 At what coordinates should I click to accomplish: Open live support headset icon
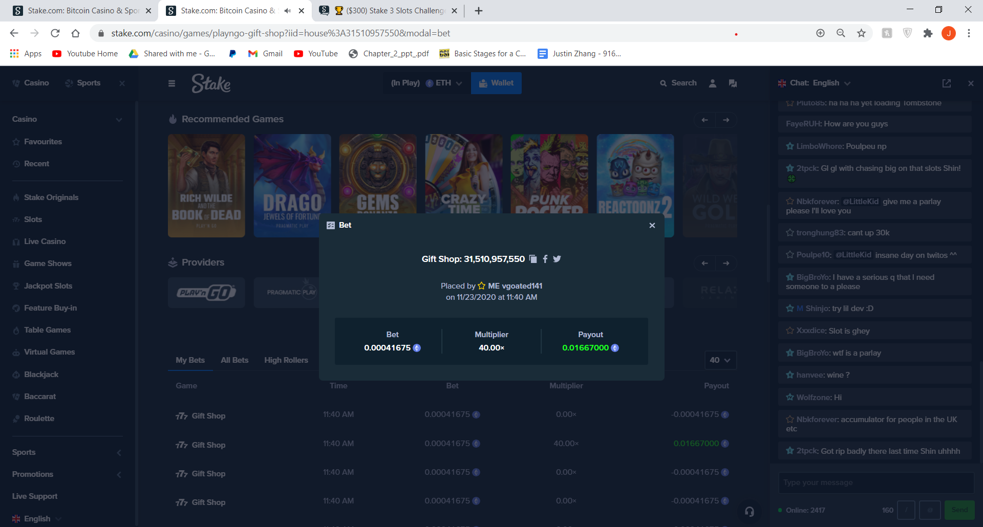pos(750,512)
